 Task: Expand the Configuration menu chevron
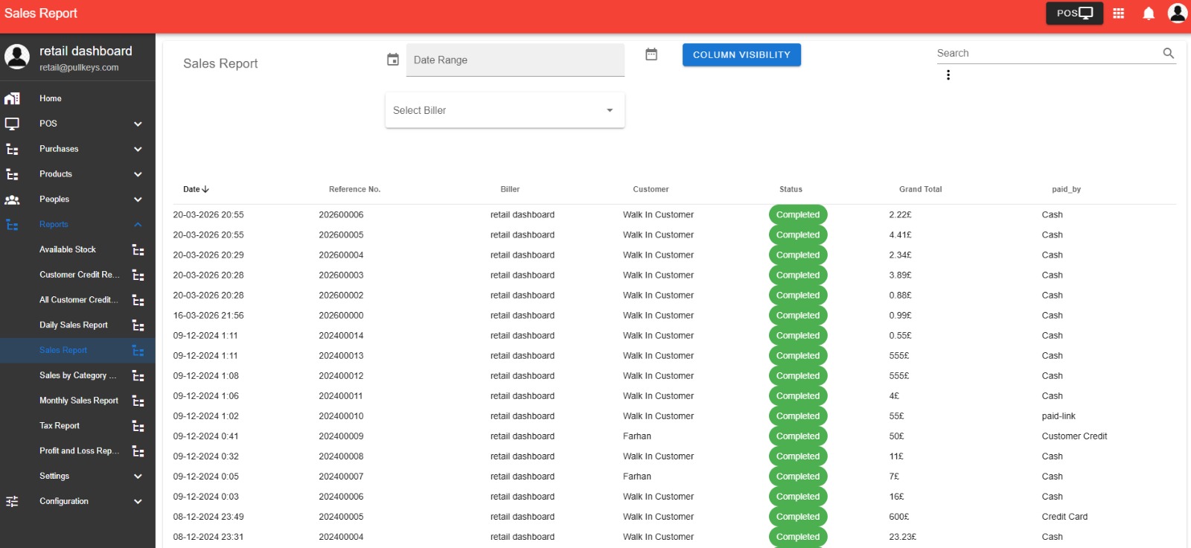coord(138,502)
